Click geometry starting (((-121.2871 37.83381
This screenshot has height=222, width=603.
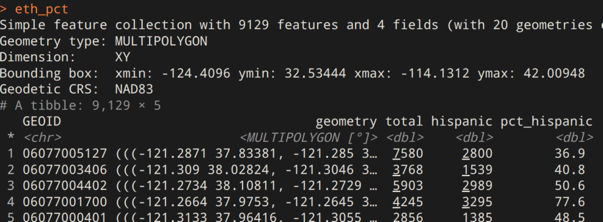click(x=246, y=154)
